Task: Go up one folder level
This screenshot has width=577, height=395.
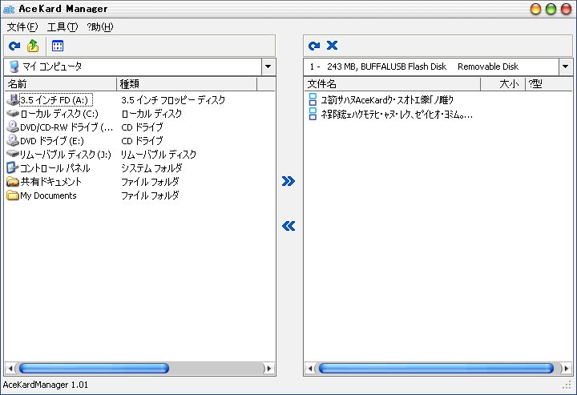Action: click(33, 46)
